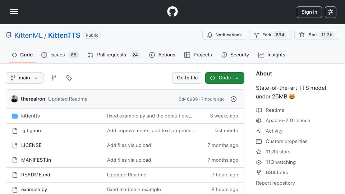
Task: Click the kittentts folder icon
Action: pos(15,116)
